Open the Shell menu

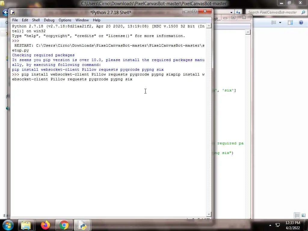[36, 20]
